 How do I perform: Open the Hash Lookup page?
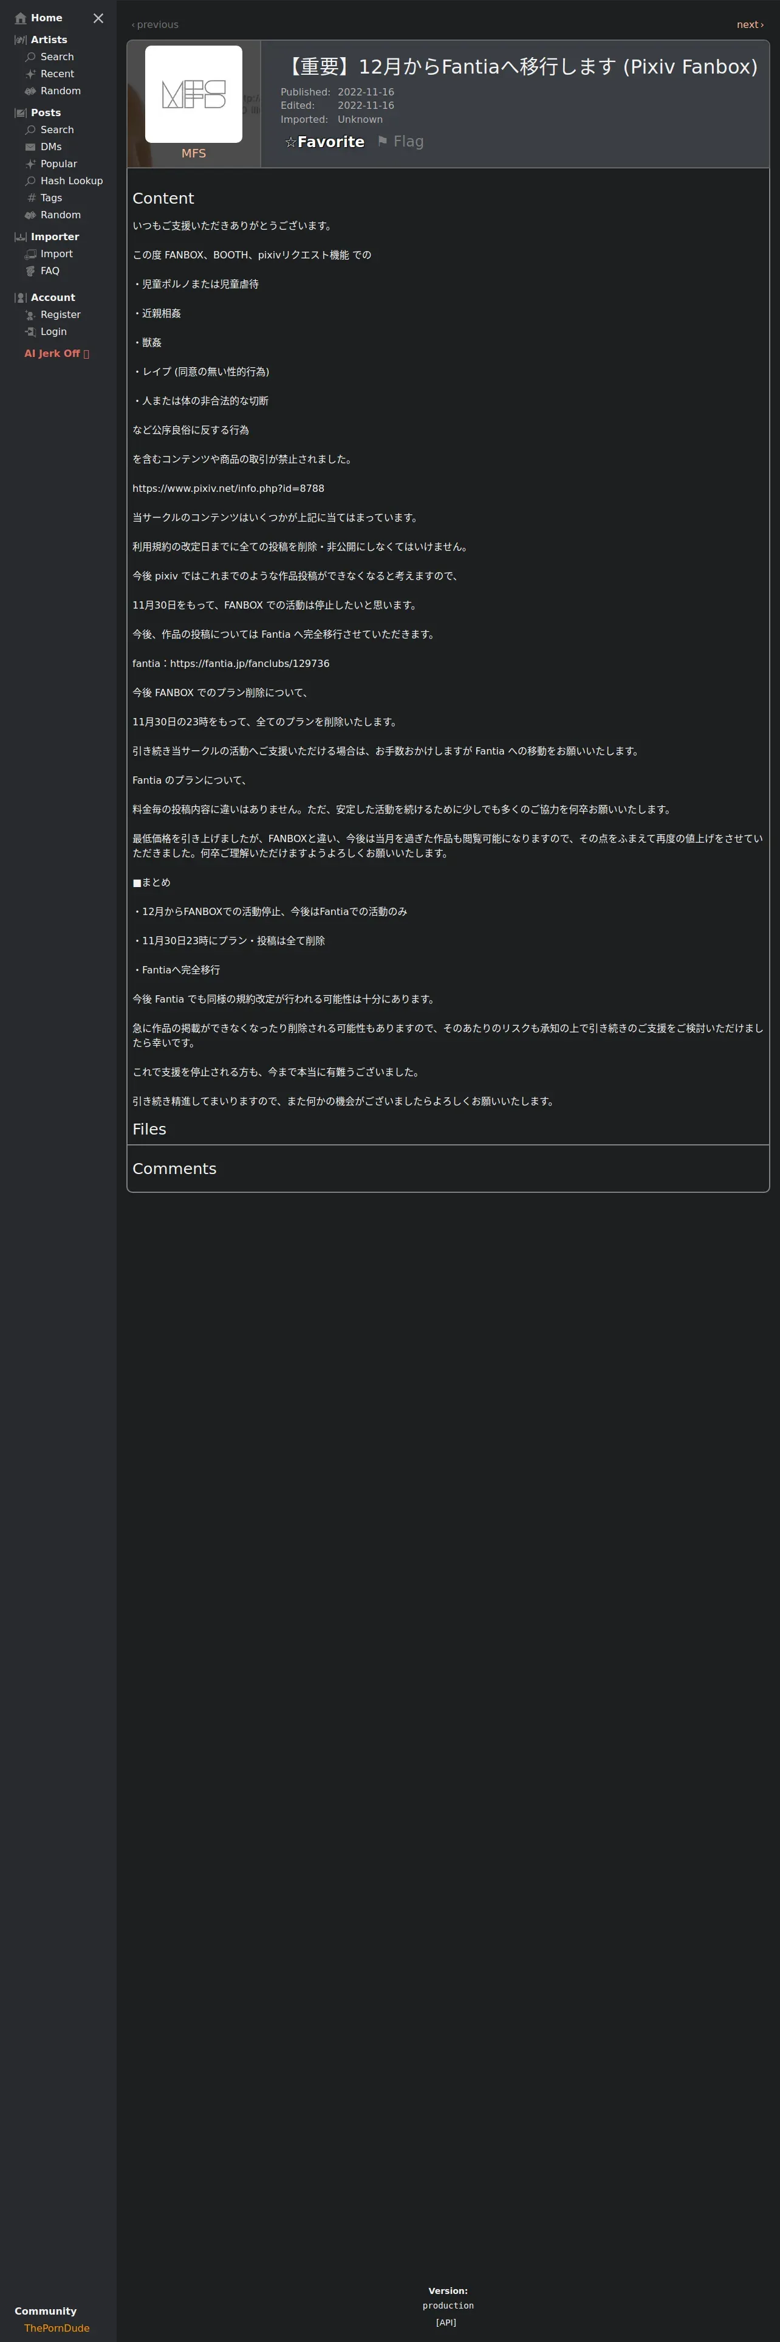(72, 181)
